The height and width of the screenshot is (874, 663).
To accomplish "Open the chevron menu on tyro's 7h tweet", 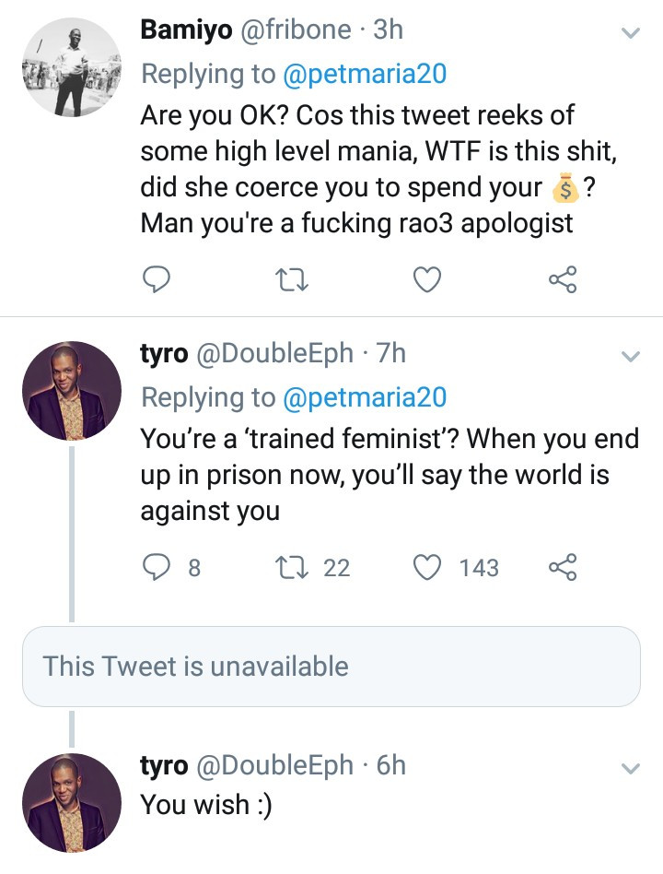I will click(x=630, y=355).
